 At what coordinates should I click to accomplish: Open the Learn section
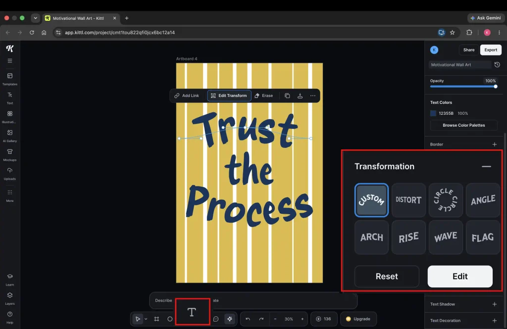coord(10,280)
